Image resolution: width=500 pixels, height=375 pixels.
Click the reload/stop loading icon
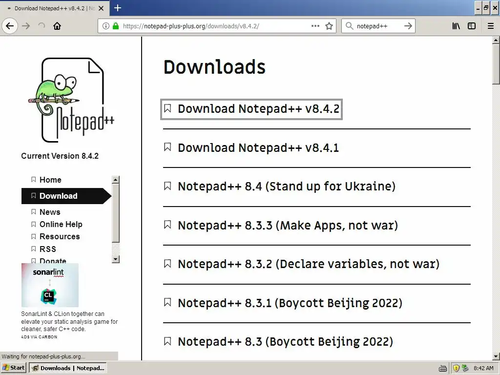tap(42, 26)
